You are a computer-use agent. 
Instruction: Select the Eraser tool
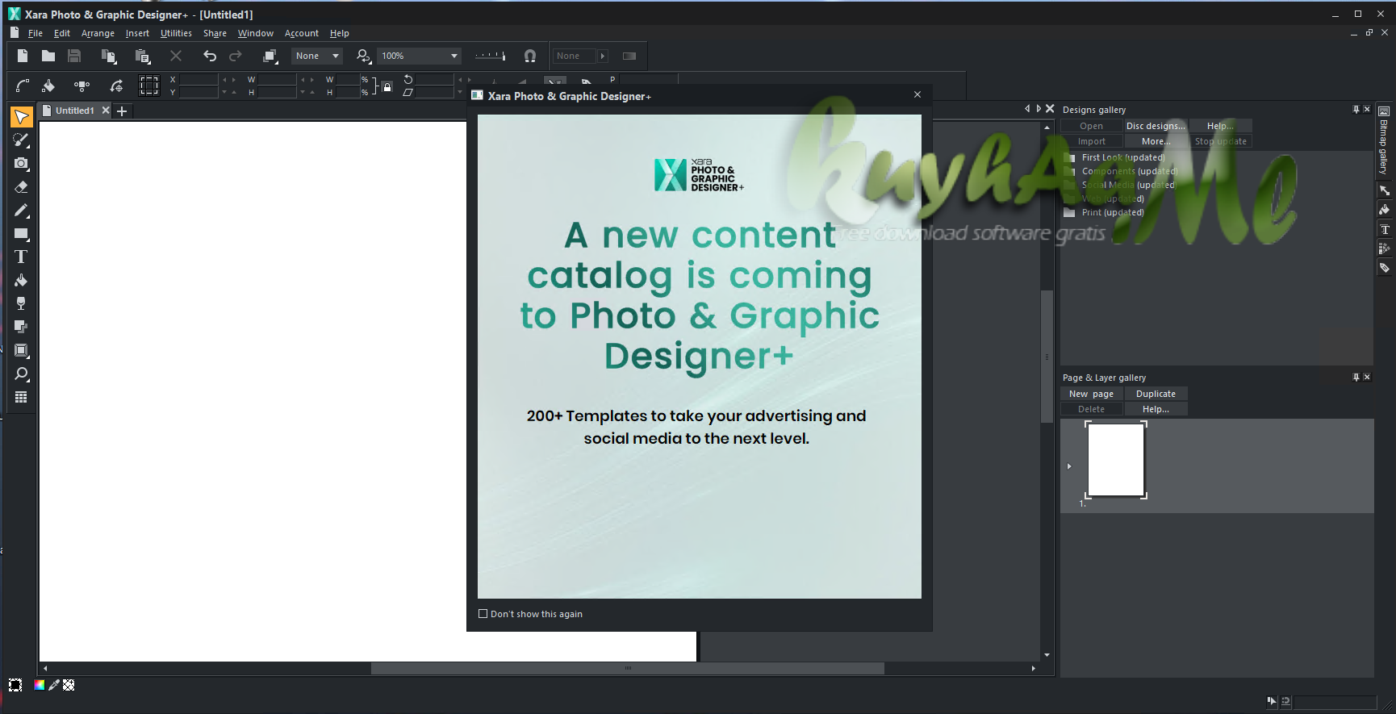click(x=22, y=186)
